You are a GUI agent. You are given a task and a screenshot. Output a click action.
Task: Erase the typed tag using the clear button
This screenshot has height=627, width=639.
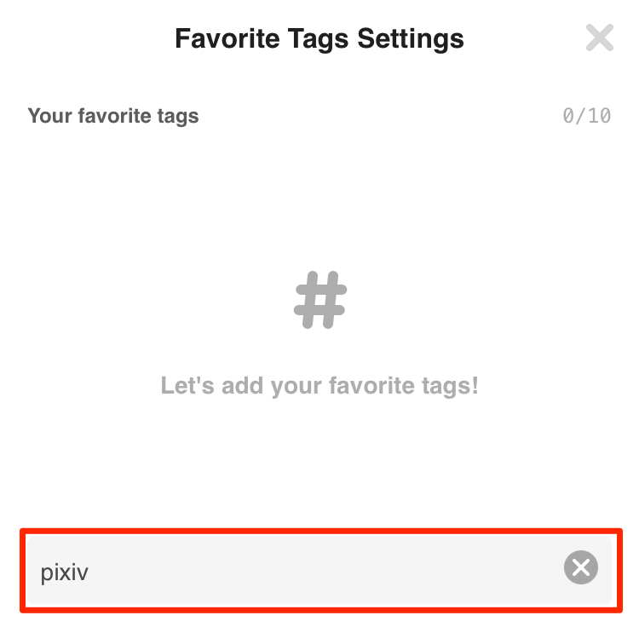tap(581, 567)
